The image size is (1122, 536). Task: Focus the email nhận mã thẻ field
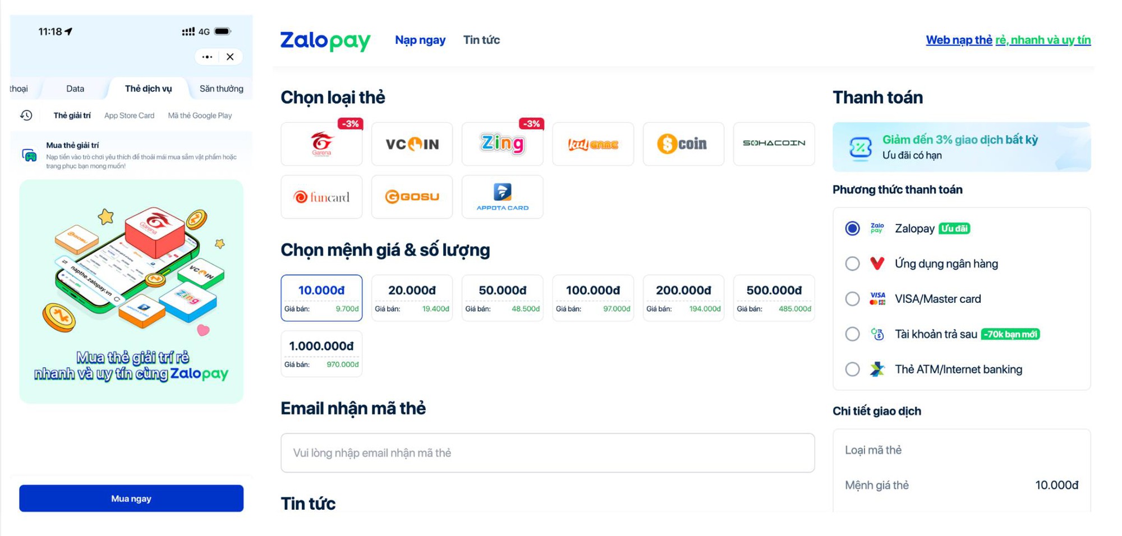coord(548,453)
